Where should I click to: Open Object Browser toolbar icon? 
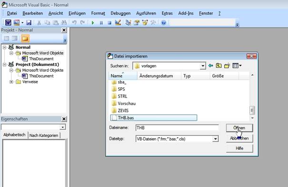point(145,23)
